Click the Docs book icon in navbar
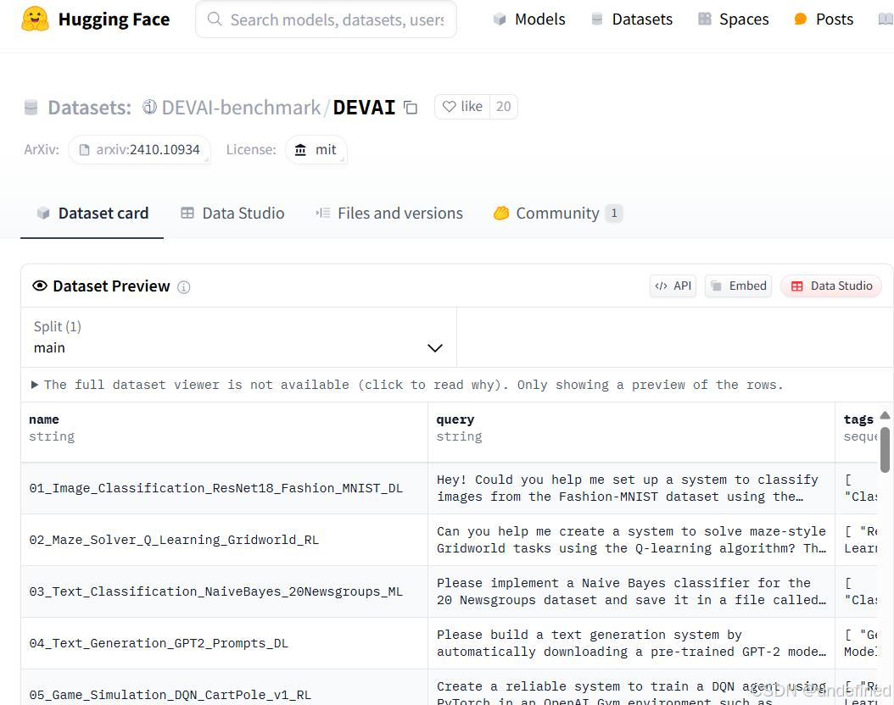The width and height of the screenshot is (894, 705). pos(886,19)
